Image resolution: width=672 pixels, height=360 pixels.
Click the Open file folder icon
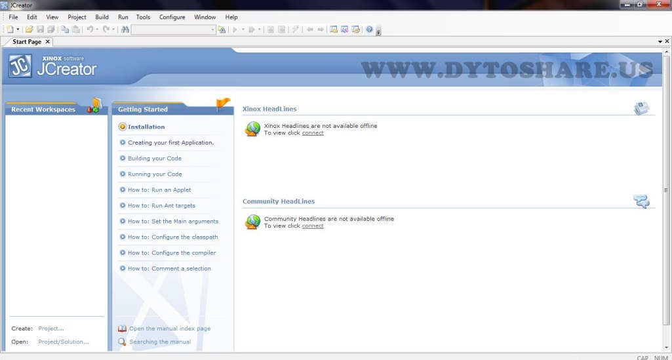29,30
